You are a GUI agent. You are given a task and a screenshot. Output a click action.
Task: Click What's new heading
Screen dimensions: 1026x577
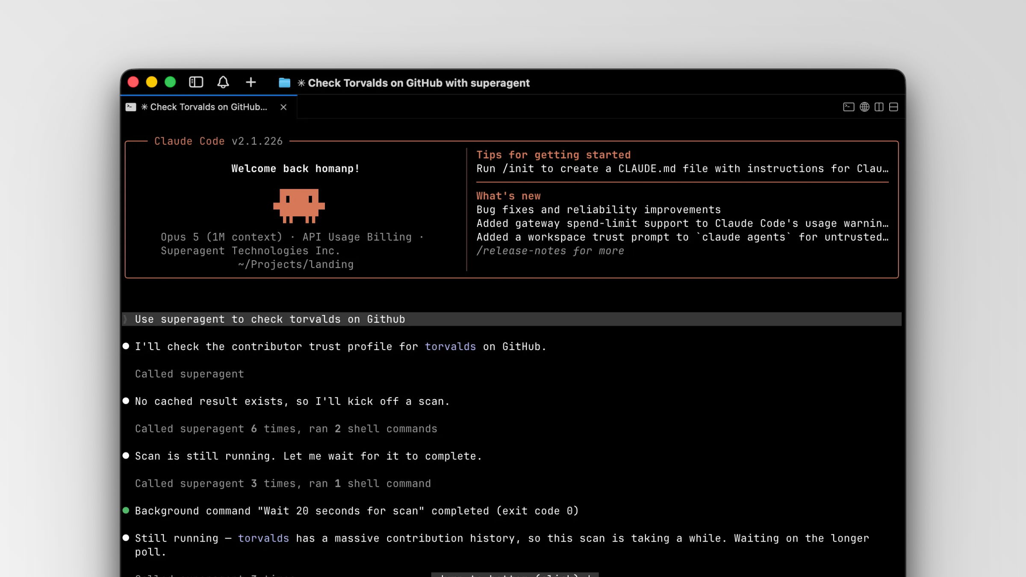coord(508,196)
